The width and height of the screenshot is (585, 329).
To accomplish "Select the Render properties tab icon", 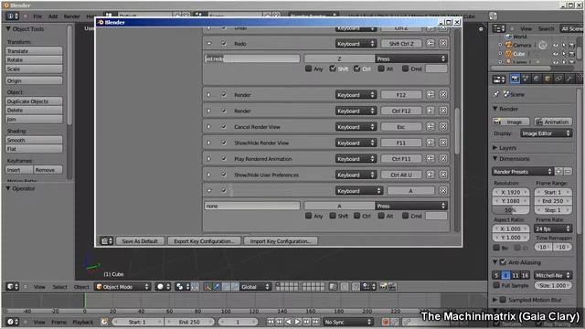I will [x=515, y=80].
